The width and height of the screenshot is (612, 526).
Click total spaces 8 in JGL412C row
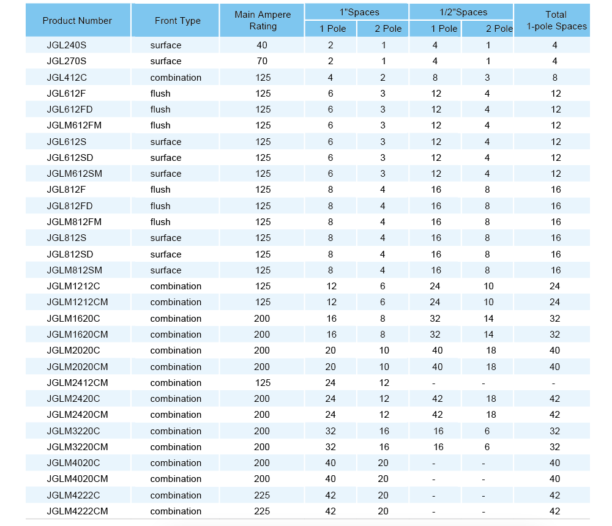[x=554, y=78]
